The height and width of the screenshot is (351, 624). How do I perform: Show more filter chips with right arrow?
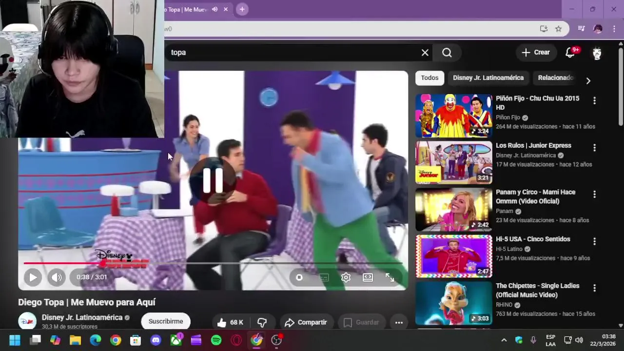[588, 81]
